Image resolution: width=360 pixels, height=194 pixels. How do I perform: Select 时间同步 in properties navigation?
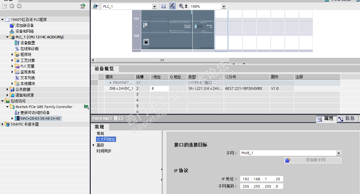(104, 151)
